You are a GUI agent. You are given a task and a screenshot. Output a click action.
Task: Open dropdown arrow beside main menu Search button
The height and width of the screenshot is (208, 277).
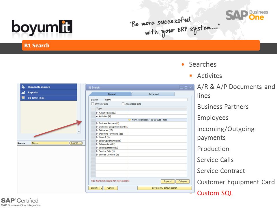pos(81,143)
